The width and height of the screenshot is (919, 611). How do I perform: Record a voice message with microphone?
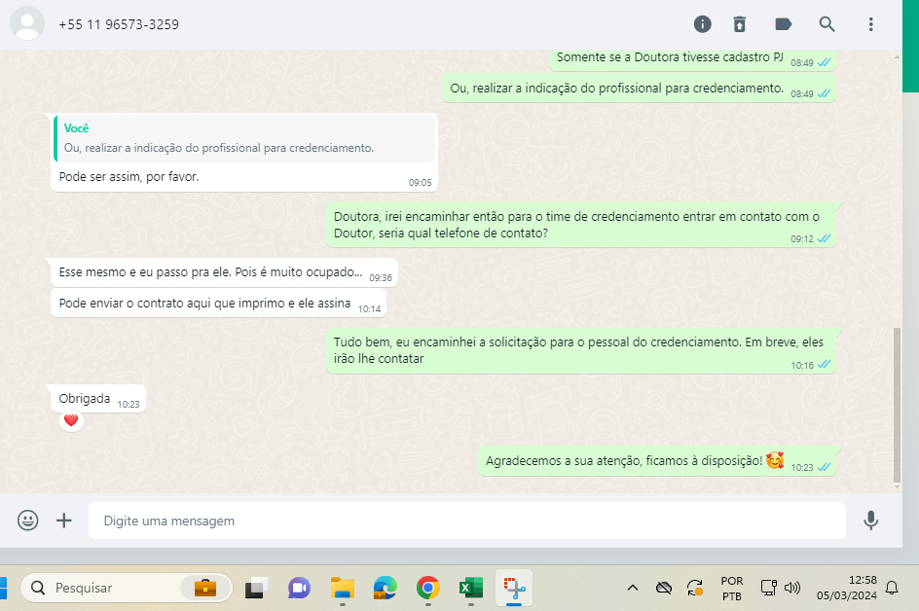(871, 521)
